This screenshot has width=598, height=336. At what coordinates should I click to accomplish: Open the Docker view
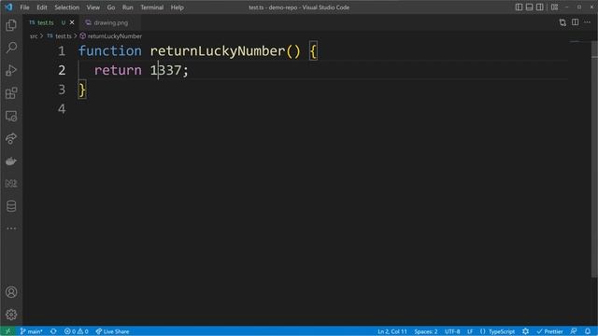tap(11, 161)
